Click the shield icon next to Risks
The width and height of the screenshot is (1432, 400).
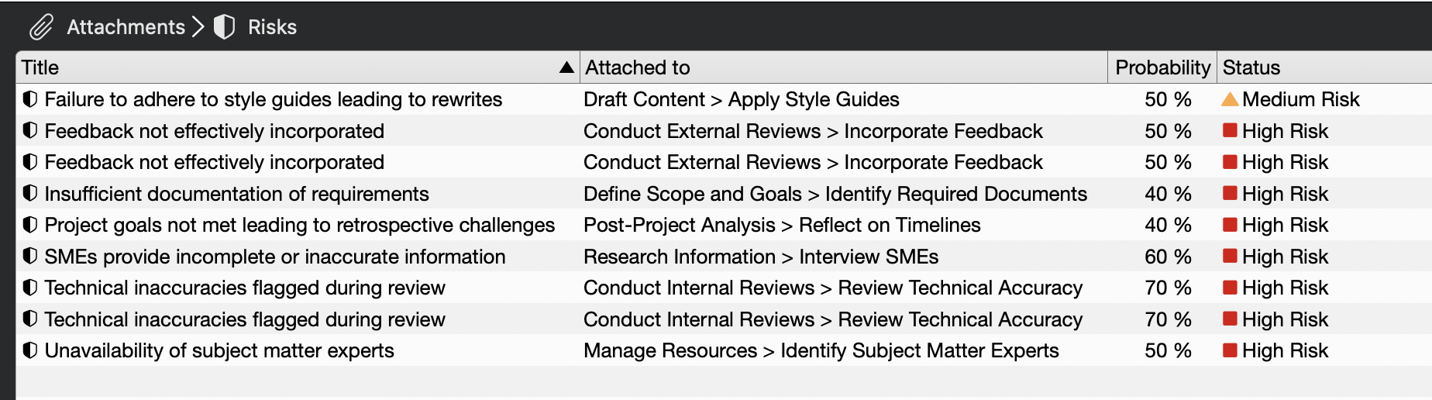pos(224,27)
